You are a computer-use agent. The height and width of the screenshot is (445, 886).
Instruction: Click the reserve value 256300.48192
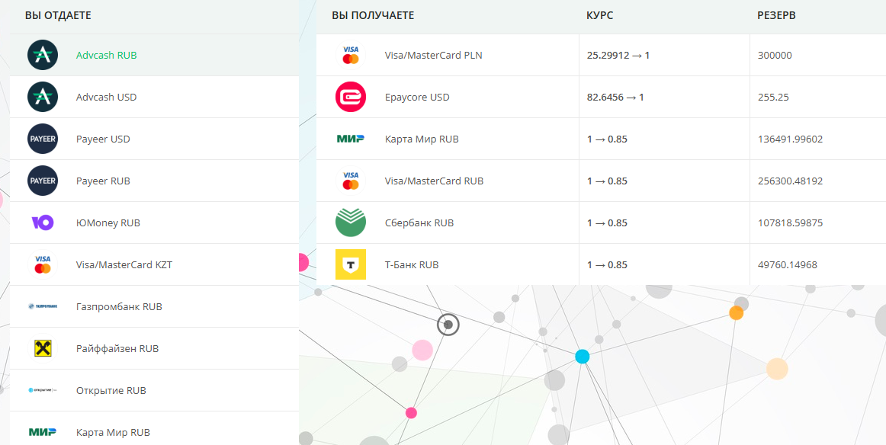tap(790, 181)
